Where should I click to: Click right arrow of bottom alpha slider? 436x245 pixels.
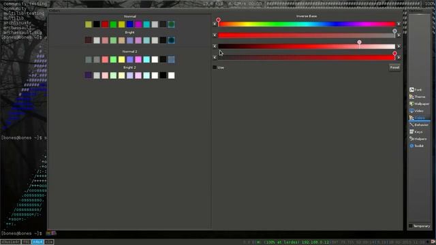pyautogui.click(x=399, y=57)
